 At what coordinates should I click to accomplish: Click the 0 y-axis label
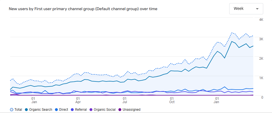(262, 98)
